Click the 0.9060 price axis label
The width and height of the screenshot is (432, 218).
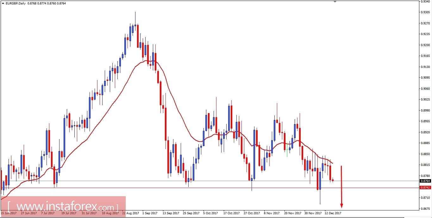425,89
